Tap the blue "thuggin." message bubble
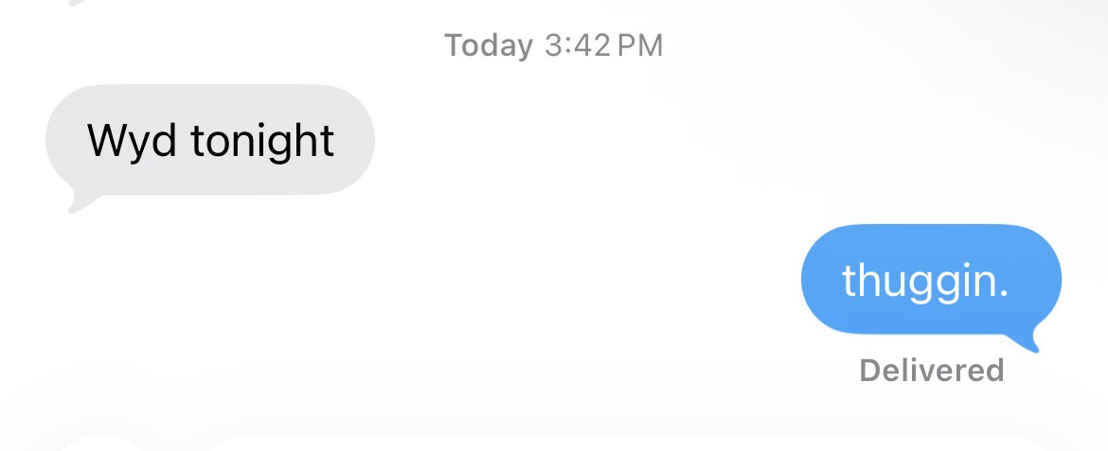 point(931,280)
